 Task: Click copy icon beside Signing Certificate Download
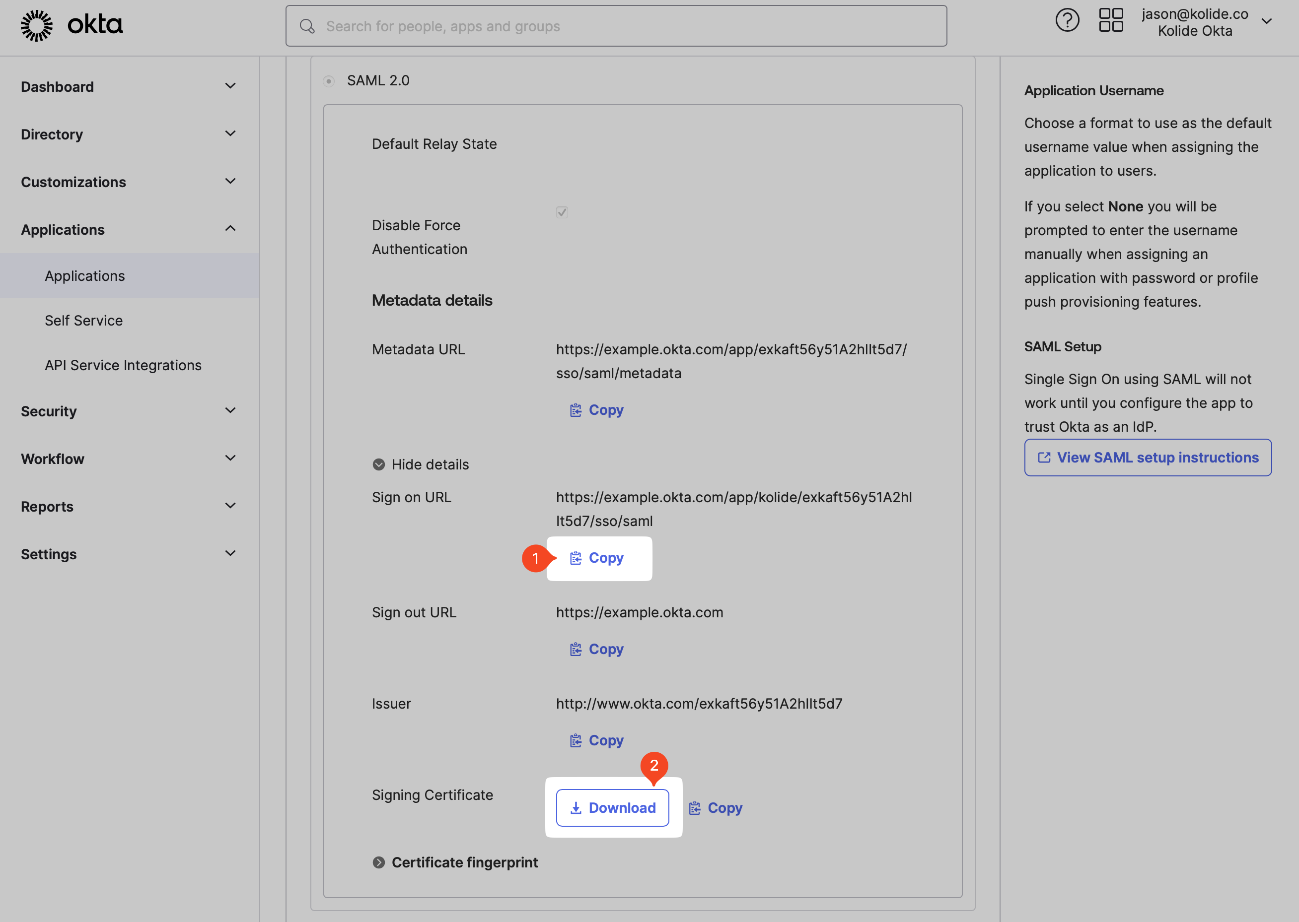[x=695, y=808]
